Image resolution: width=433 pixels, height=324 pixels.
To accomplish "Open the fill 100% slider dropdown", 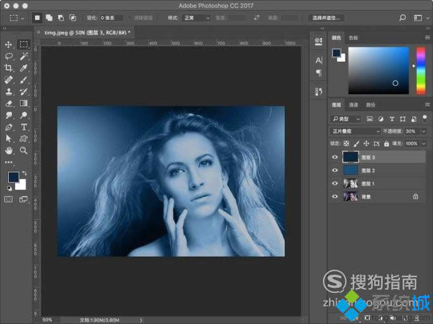I will (423, 143).
